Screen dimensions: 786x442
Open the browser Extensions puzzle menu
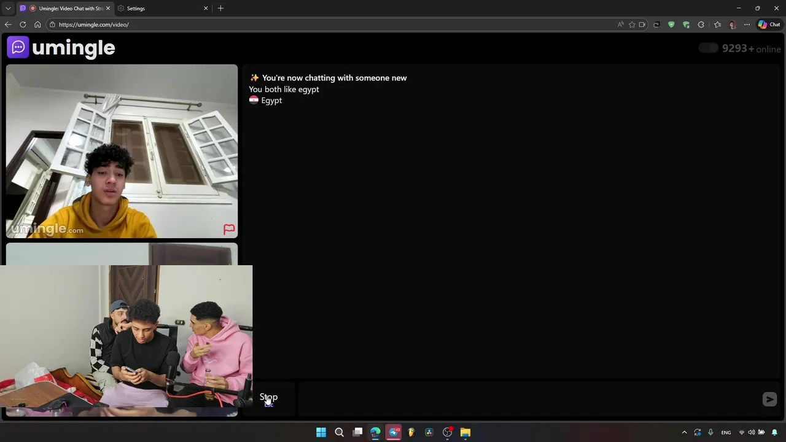coord(701,25)
